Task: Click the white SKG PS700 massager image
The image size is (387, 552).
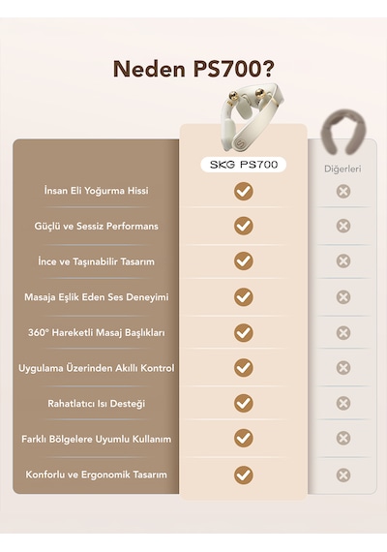Action: click(x=250, y=117)
